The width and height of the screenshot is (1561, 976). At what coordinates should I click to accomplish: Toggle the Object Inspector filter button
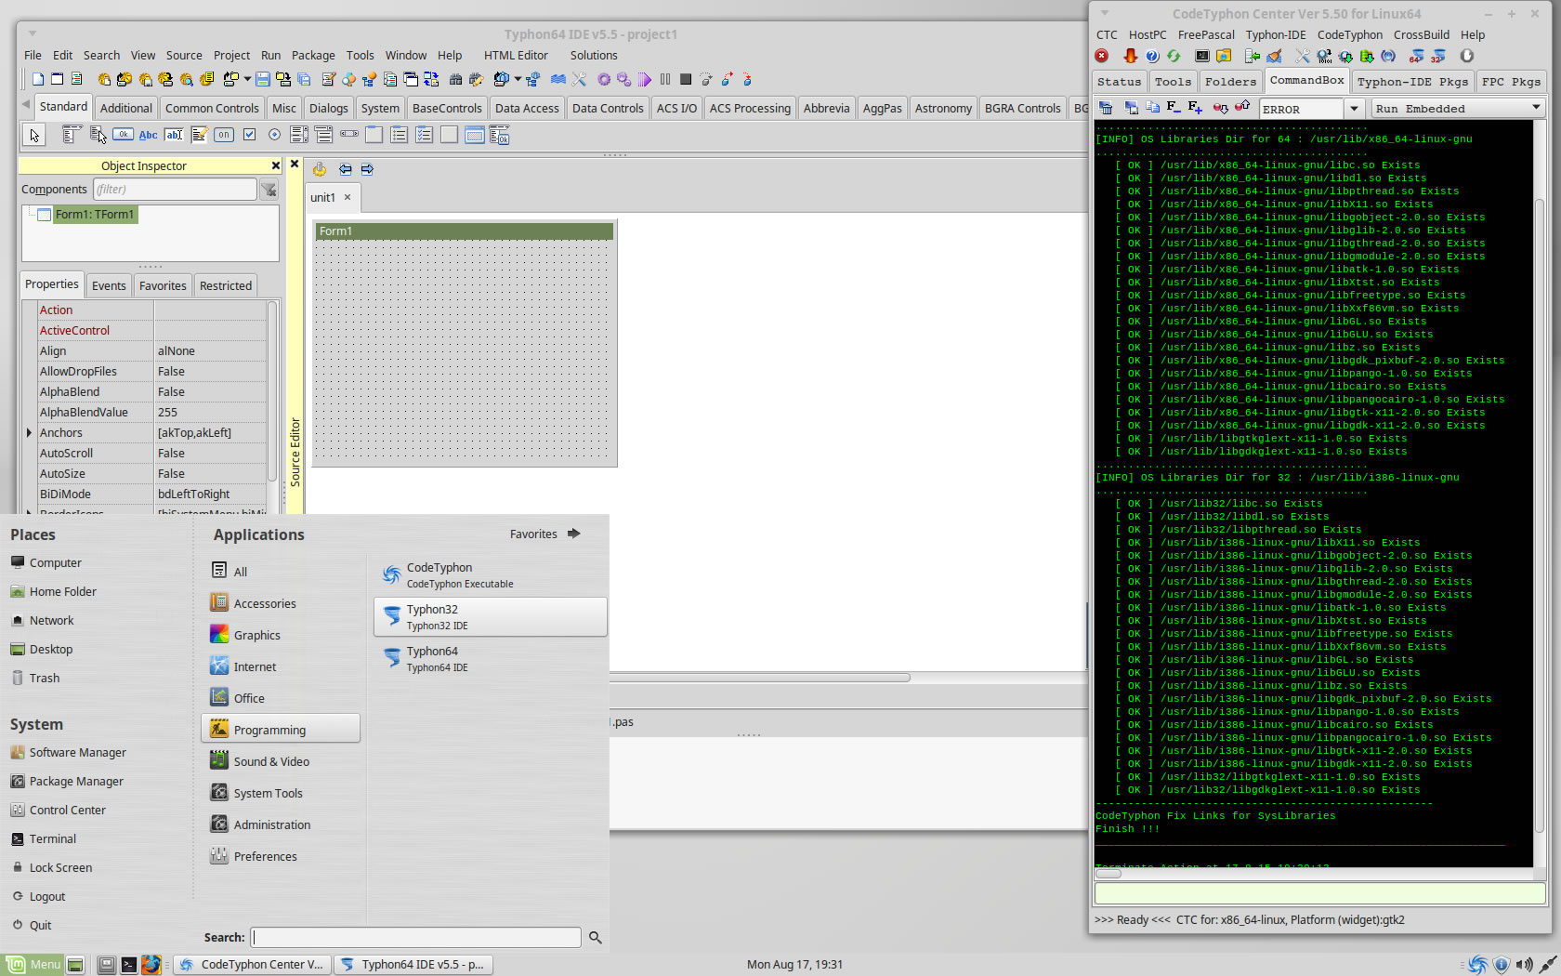click(x=269, y=190)
